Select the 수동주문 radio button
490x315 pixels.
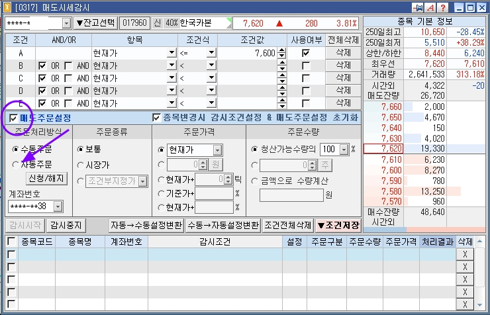tap(15, 150)
